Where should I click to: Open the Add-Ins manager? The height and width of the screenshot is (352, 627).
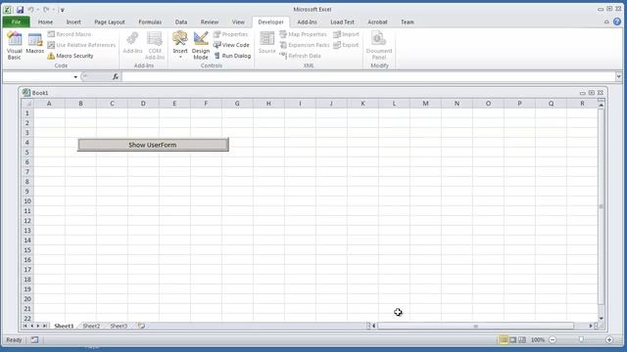(132, 43)
